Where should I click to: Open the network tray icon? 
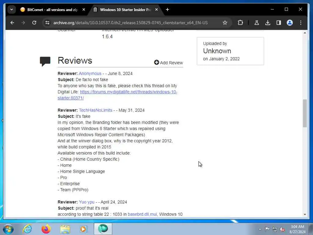275,229
